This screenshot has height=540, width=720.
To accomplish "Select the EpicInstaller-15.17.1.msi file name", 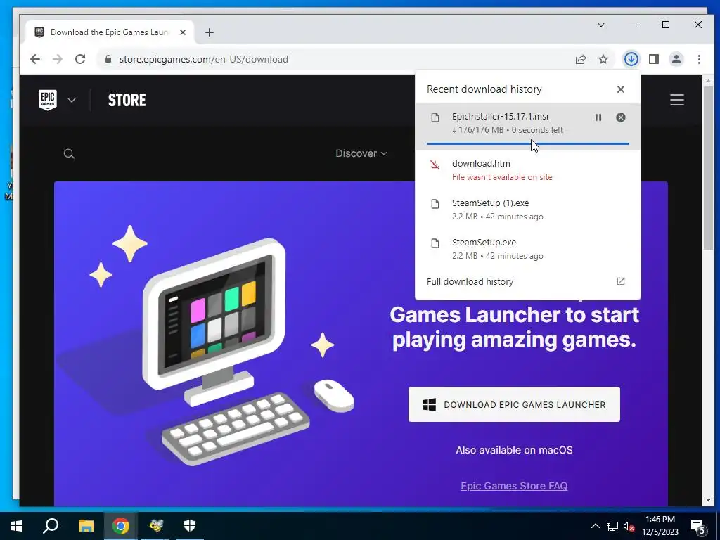I will click(x=500, y=117).
